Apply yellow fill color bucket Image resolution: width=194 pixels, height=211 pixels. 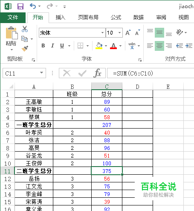(99, 46)
